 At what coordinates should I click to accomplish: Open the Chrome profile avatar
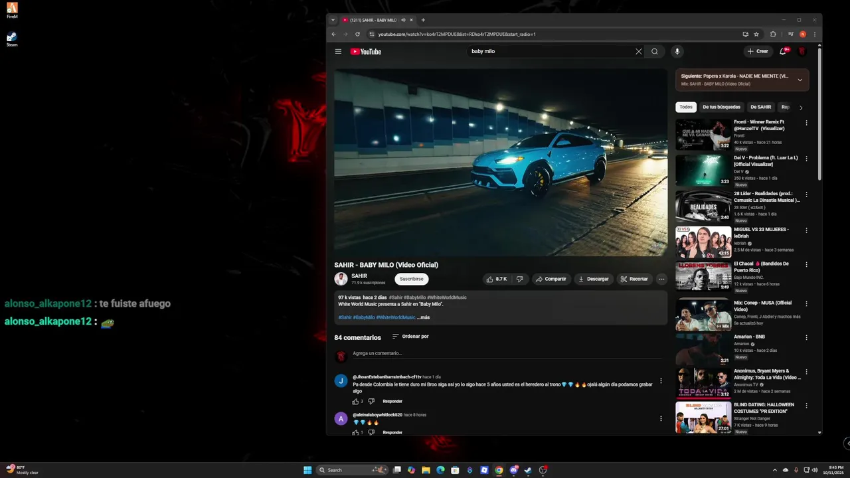803,34
